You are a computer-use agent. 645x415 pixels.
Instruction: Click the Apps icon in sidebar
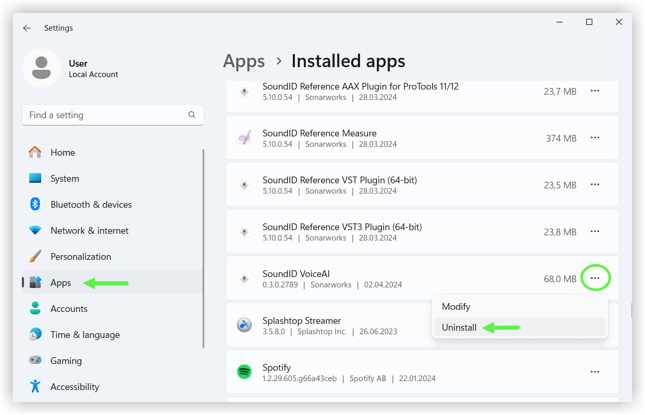click(35, 282)
